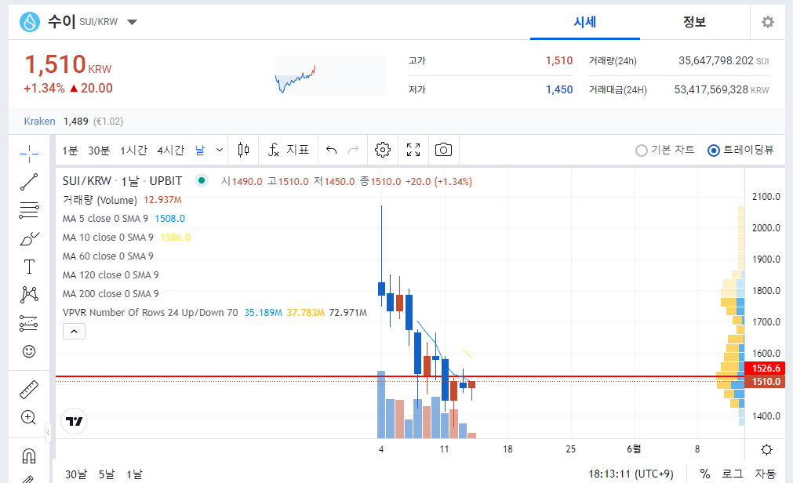
Task: Select the MA 60 close indicator legend
Action: pyautogui.click(x=107, y=256)
